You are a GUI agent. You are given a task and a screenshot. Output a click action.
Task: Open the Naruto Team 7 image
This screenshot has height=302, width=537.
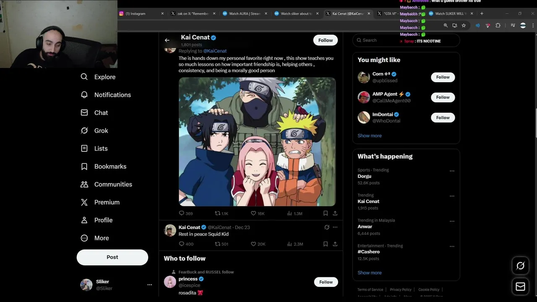click(x=257, y=142)
